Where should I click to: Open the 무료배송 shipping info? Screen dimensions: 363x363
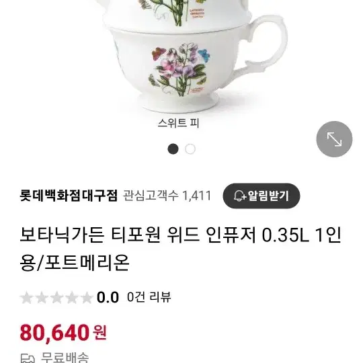pos(65,358)
